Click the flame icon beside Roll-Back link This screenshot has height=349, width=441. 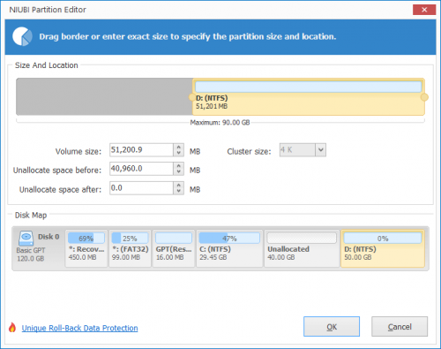(x=12, y=327)
